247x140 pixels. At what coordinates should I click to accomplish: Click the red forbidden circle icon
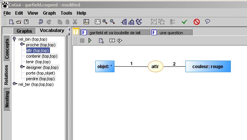coord(197,22)
